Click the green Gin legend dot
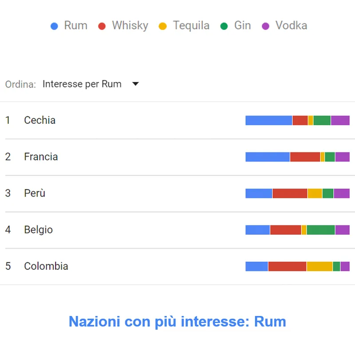The image size is (355, 355). pyautogui.click(x=224, y=26)
